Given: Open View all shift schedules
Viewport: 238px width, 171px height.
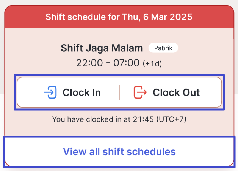Looking at the screenshot, I should [119, 152].
